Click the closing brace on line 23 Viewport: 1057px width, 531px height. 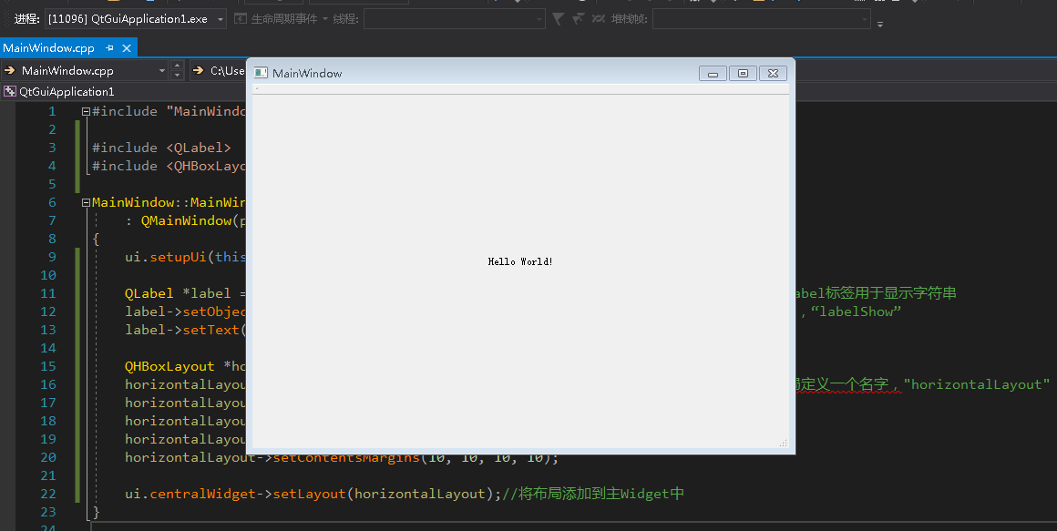tap(96, 512)
